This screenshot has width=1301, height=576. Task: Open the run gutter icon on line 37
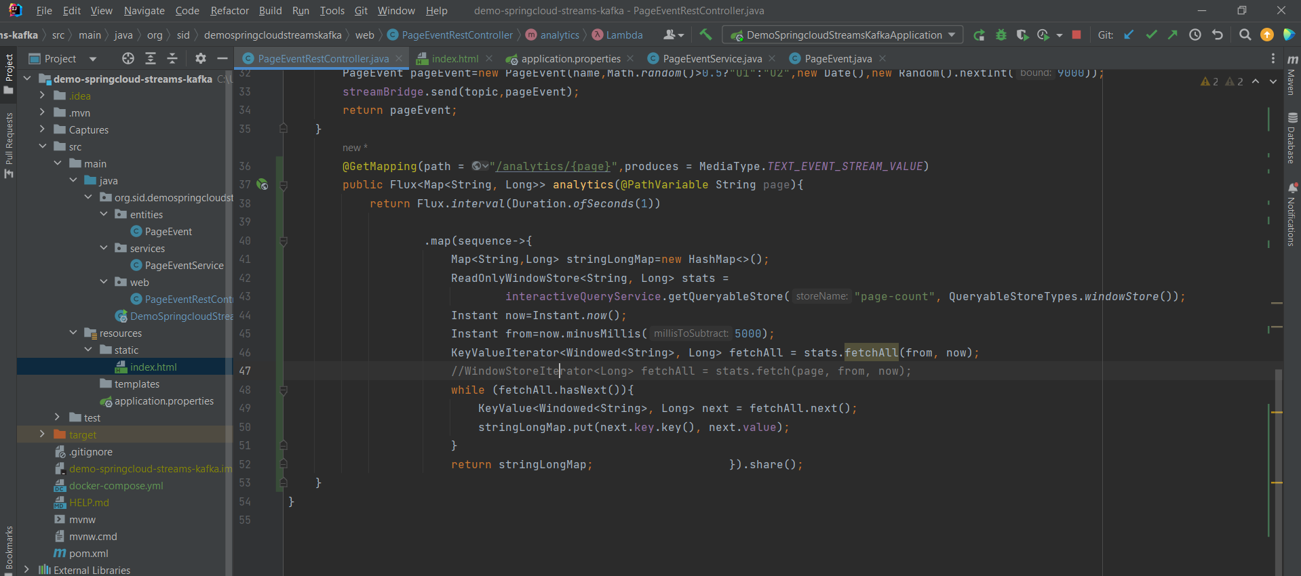pos(263,184)
